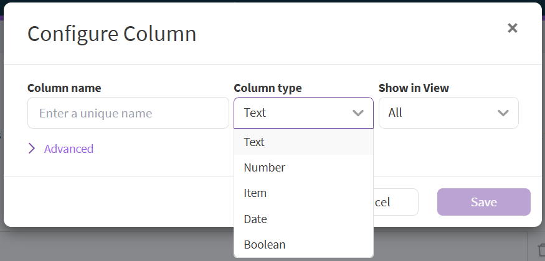The image size is (545, 261).
Task: Click the Save button
Action: [x=483, y=202]
